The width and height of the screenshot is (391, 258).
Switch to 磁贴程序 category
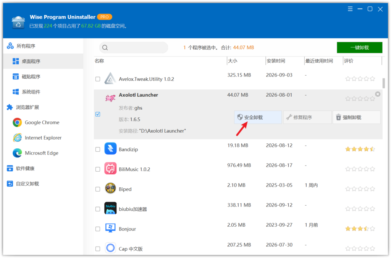click(x=43, y=76)
